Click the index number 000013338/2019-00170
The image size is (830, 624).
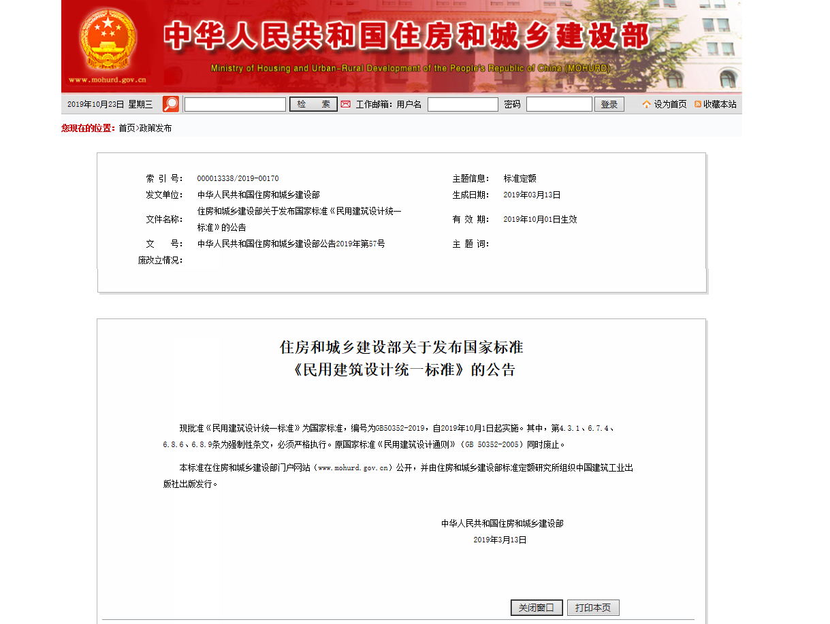[238, 178]
